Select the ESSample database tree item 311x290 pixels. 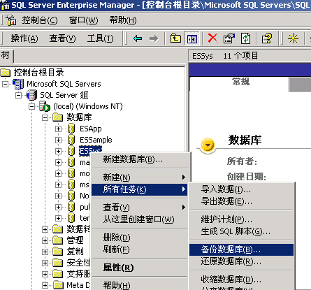coord(96,140)
